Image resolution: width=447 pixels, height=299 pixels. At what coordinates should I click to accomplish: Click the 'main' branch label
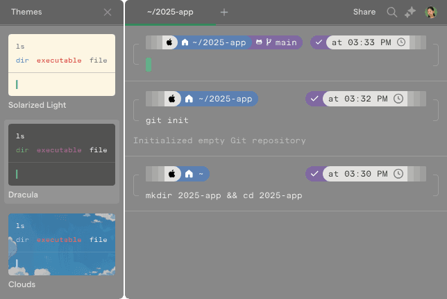click(x=286, y=42)
